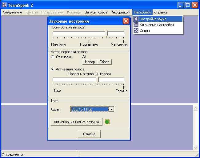Viewport: 200px width, 158px height.
Task: Click the Минимум volume label
Action: pyautogui.click(x=58, y=44)
